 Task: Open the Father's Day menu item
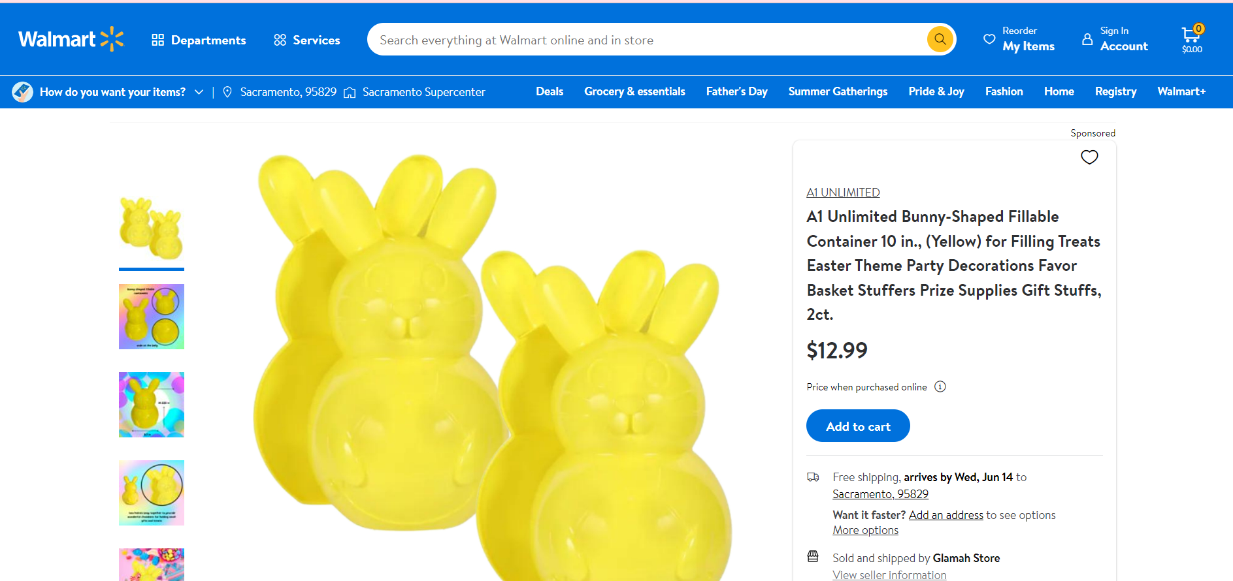736,91
